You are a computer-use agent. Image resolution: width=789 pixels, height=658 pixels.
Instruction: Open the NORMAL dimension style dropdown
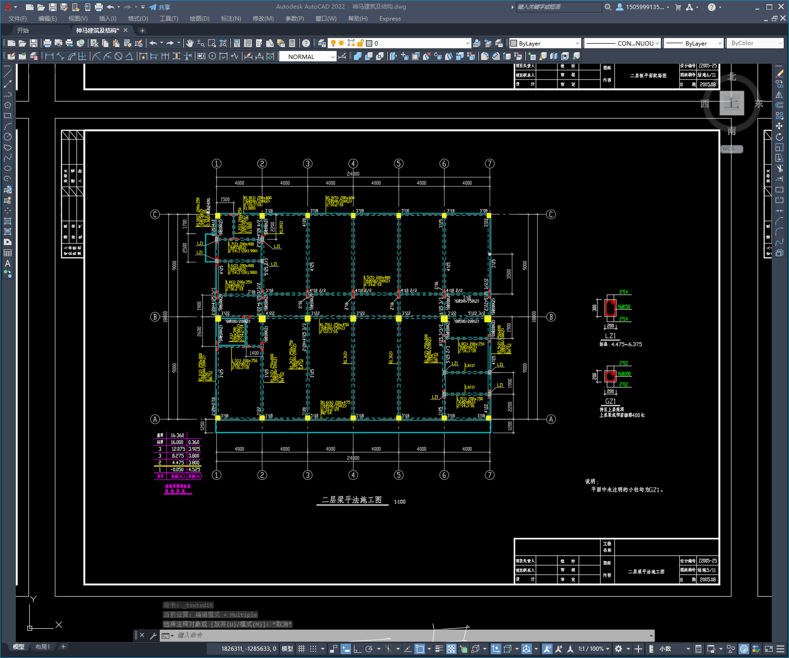(x=308, y=57)
